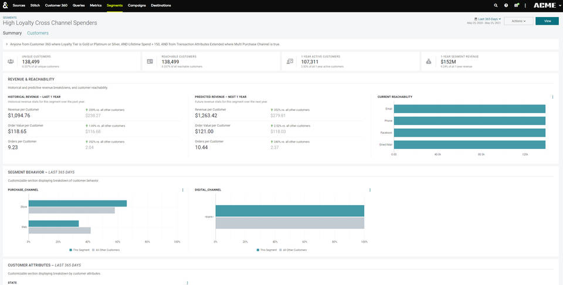Image resolution: width=563 pixels, height=285 pixels.
Task: Switch to the Customers tab
Action: (x=38, y=33)
